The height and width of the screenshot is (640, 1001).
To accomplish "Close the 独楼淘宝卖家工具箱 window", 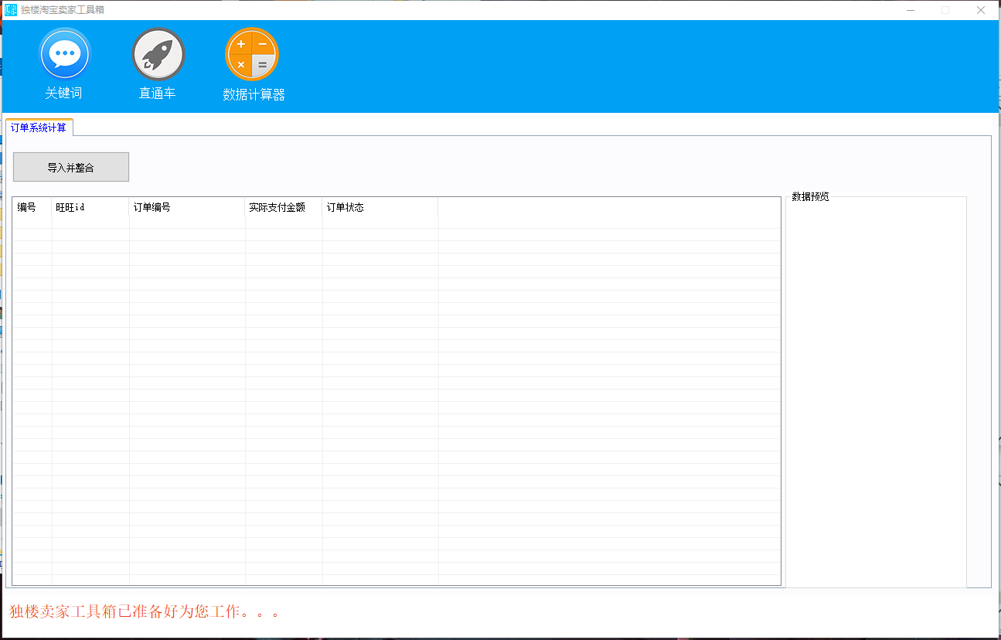I will [981, 10].
